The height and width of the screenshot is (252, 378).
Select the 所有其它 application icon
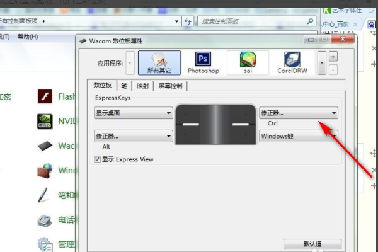click(159, 63)
